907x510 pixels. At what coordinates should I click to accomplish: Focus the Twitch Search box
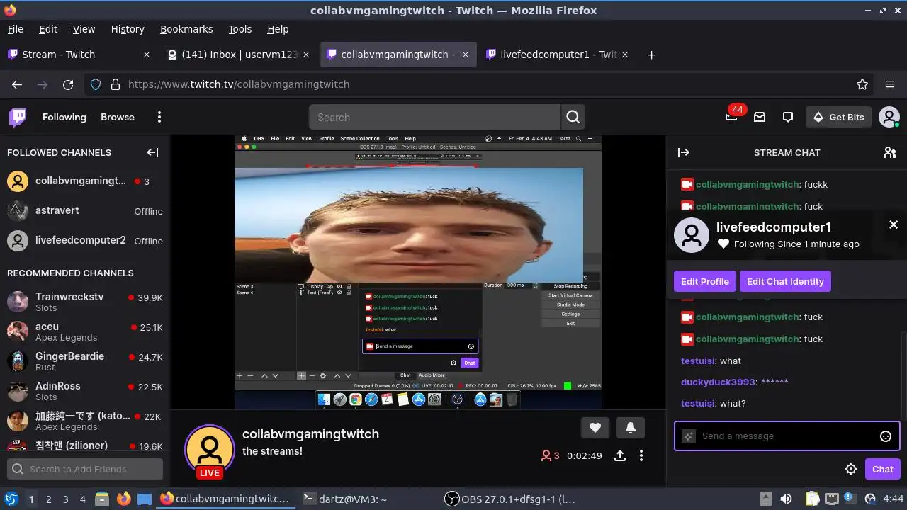tap(435, 117)
